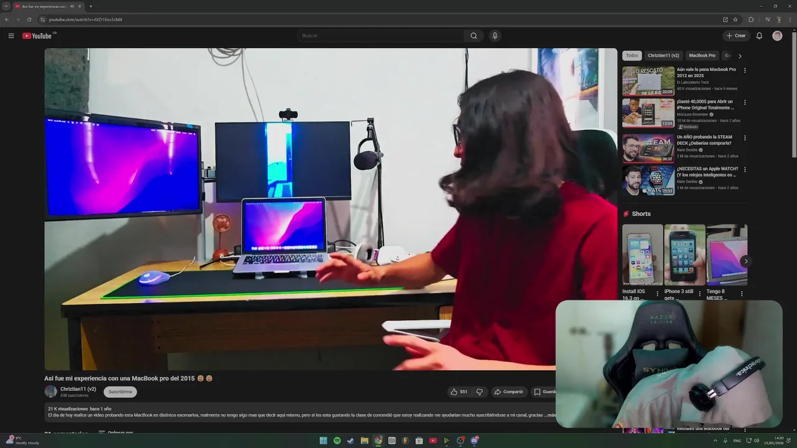Open the Ordenar por comments sort dropdown

click(x=116, y=432)
